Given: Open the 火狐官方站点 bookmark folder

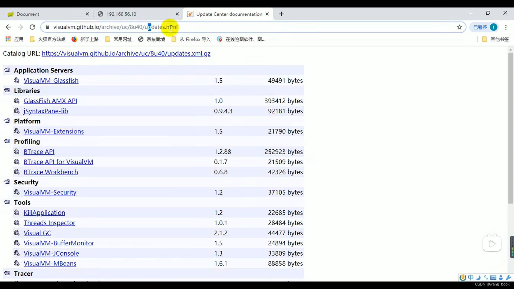Looking at the screenshot, I should tap(48, 39).
